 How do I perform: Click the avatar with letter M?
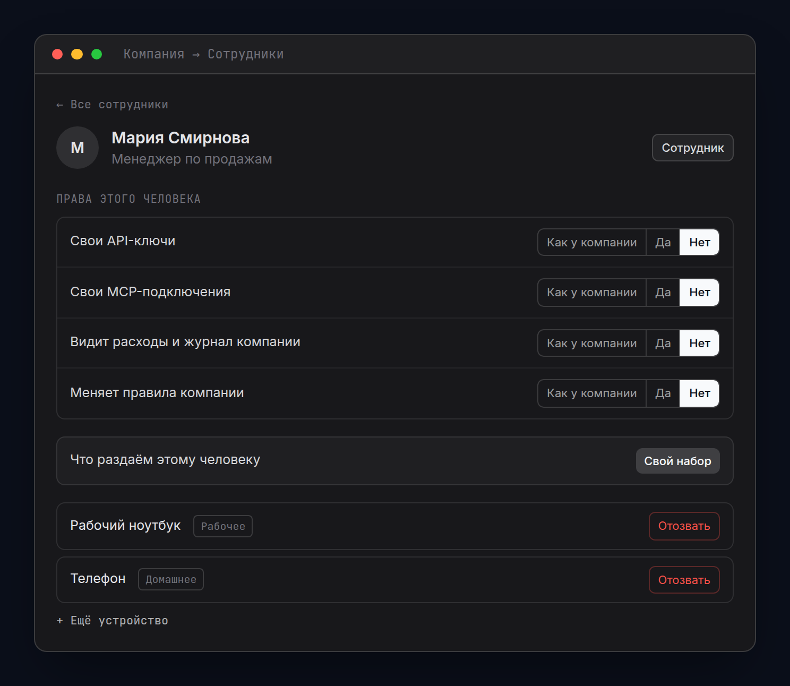pos(78,148)
